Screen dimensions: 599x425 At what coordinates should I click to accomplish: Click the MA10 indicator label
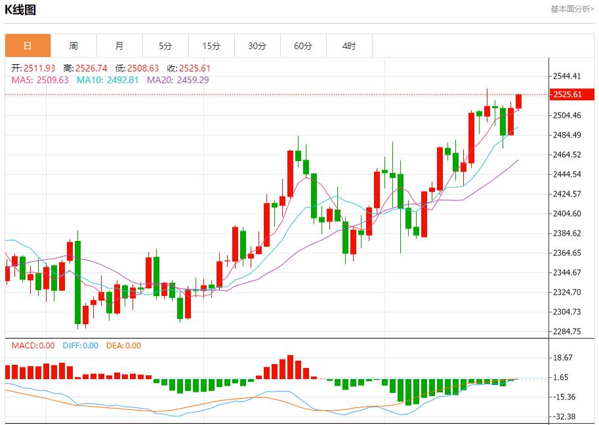(x=108, y=80)
